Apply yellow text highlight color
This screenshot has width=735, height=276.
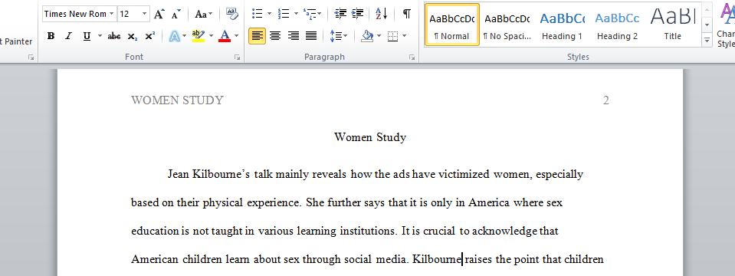click(x=199, y=36)
